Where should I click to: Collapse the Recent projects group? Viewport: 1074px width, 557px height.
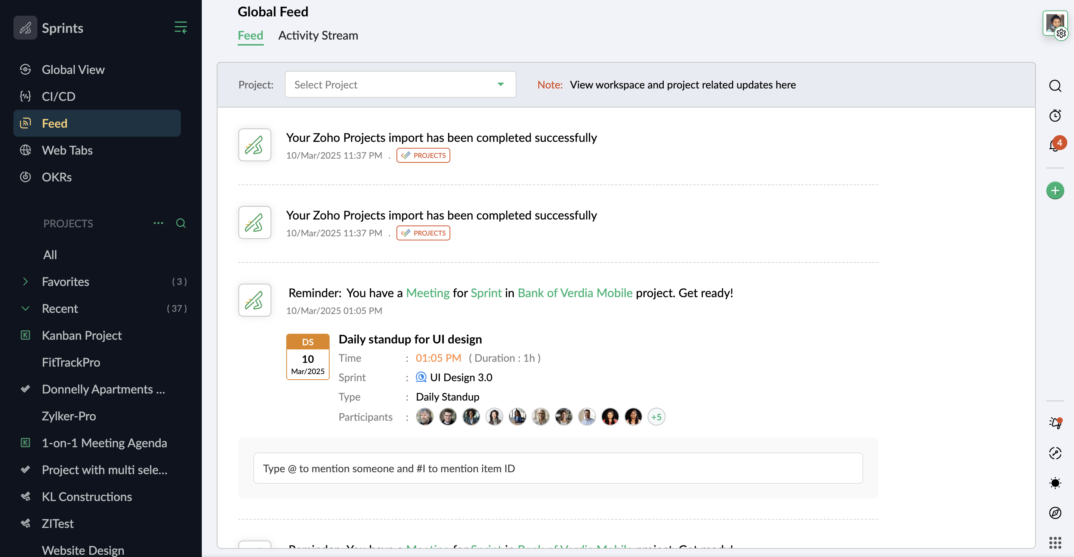25,309
